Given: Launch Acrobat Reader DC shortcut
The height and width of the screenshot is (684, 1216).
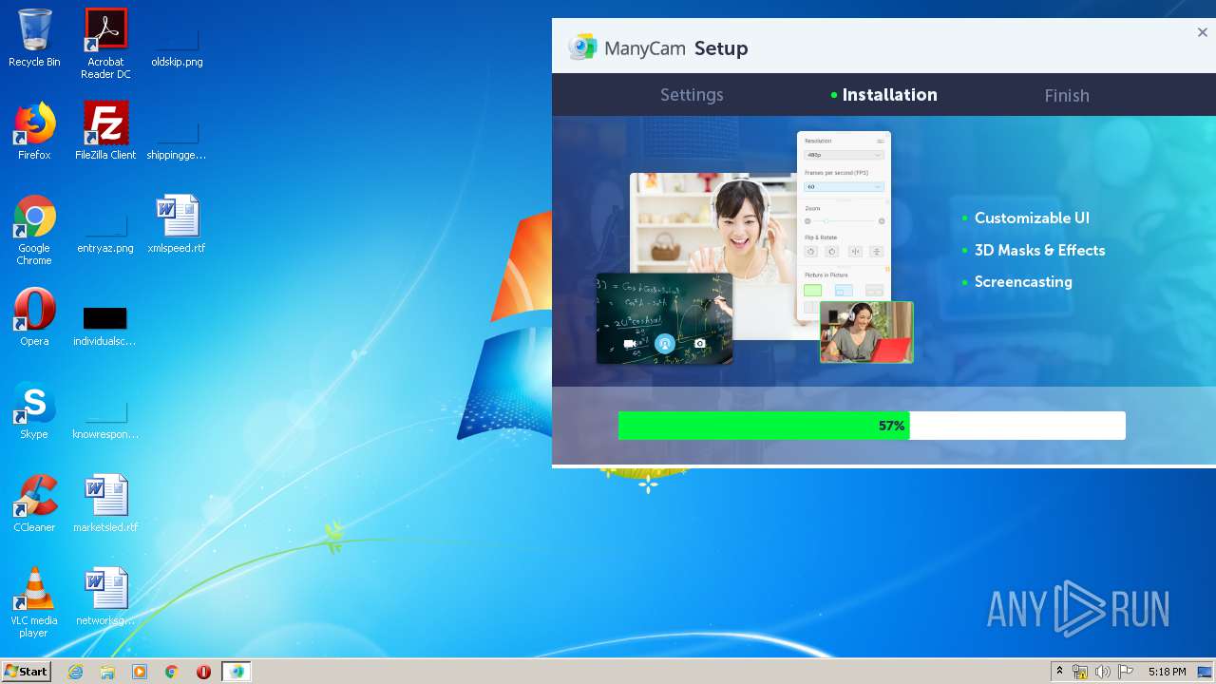Looking at the screenshot, I should pos(105,44).
